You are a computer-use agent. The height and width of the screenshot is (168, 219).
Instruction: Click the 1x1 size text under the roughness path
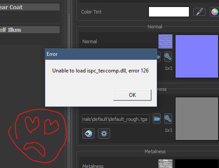pos(168,130)
